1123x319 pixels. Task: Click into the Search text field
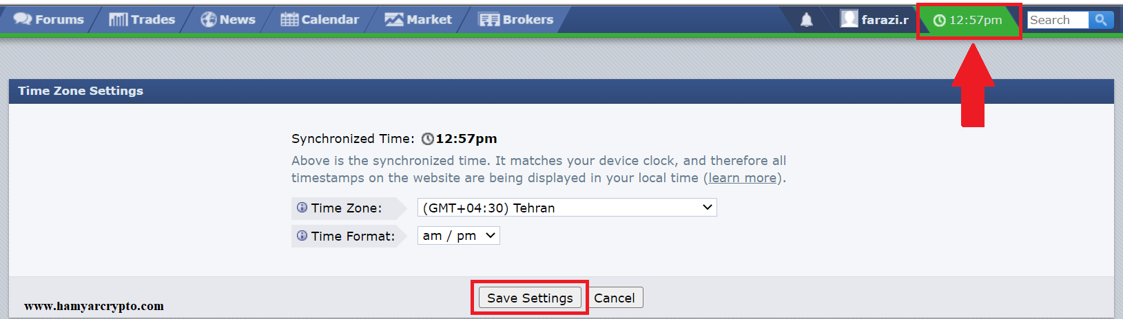[x=1057, y=20]
